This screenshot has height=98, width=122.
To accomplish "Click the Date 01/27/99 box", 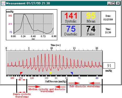I will [108, 18].
